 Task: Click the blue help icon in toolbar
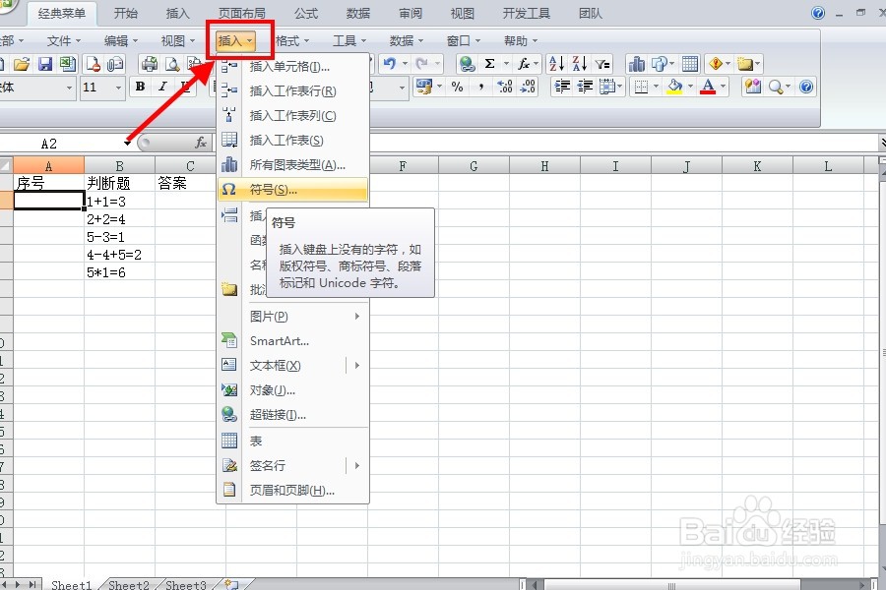(806, 87)
